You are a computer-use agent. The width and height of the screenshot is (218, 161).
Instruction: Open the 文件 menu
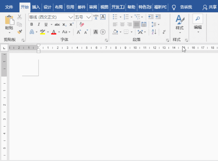[x=9, y=7]
